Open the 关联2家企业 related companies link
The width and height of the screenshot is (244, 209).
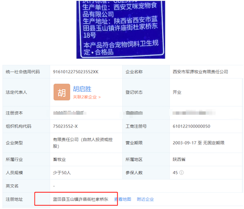click(x=87, y=97)
